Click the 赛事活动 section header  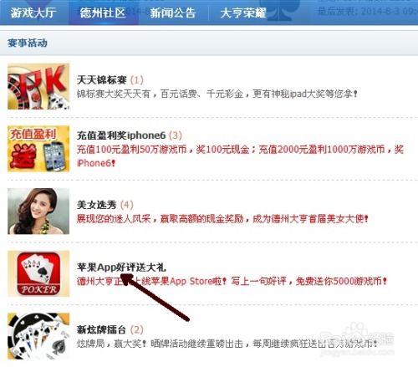click(x=28, y=43)
